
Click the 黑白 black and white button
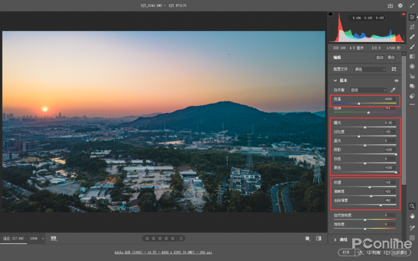click(x=391, y=58)
